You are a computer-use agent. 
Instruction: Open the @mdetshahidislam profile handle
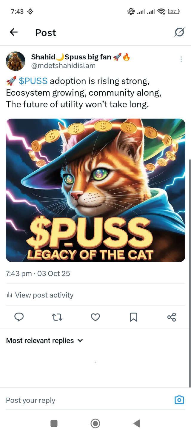coord(63,66)
